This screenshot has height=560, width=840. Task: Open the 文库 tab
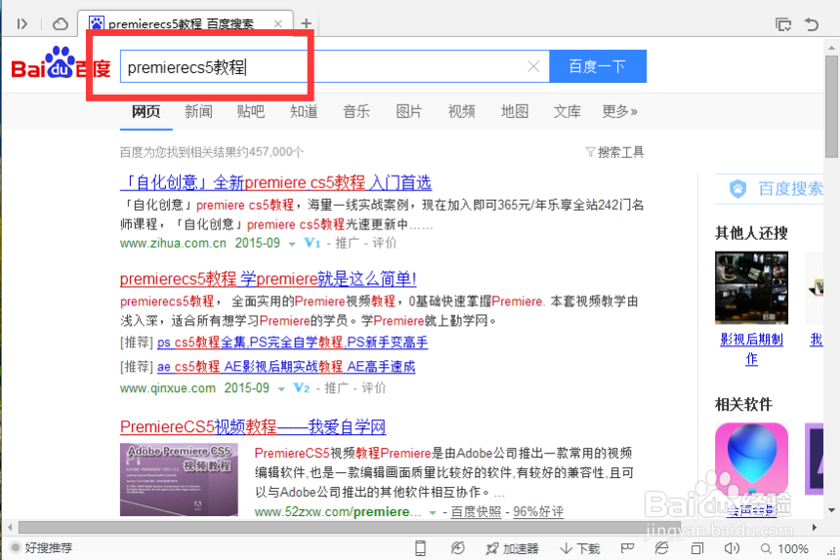[567, 111]
